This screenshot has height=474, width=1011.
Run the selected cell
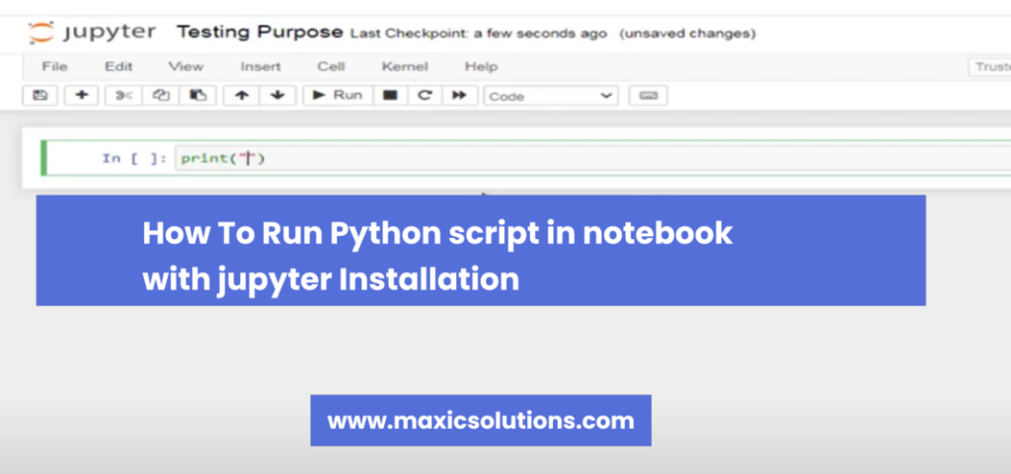click(338, 96)
